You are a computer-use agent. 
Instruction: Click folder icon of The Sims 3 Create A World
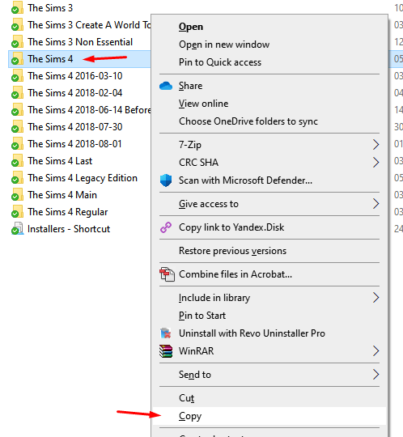17,25
